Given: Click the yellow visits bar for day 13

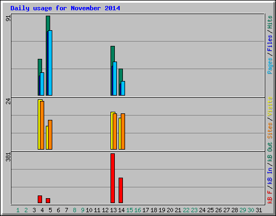Looking at the screenshot, I should coord(112,131).
